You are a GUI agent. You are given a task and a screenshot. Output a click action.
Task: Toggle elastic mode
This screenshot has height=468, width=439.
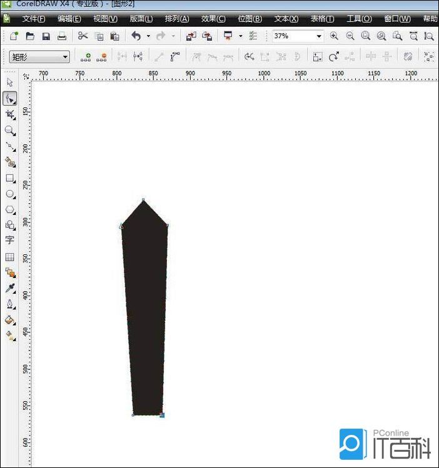408,56
